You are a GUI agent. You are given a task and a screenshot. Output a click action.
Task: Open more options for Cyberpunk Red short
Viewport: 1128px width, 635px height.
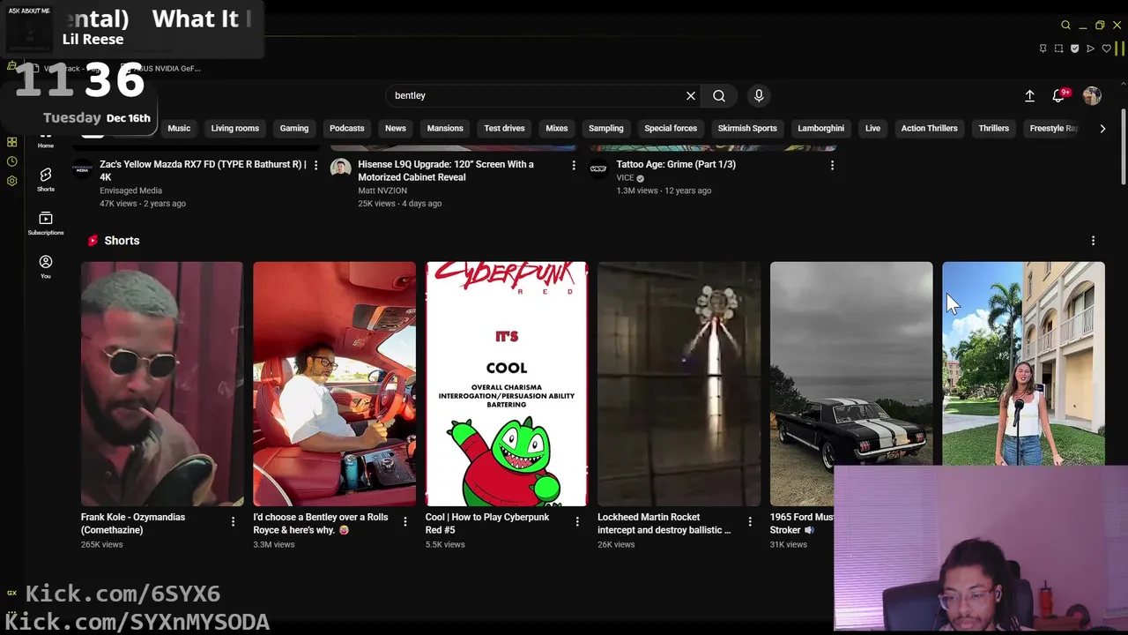pos(577,522)
